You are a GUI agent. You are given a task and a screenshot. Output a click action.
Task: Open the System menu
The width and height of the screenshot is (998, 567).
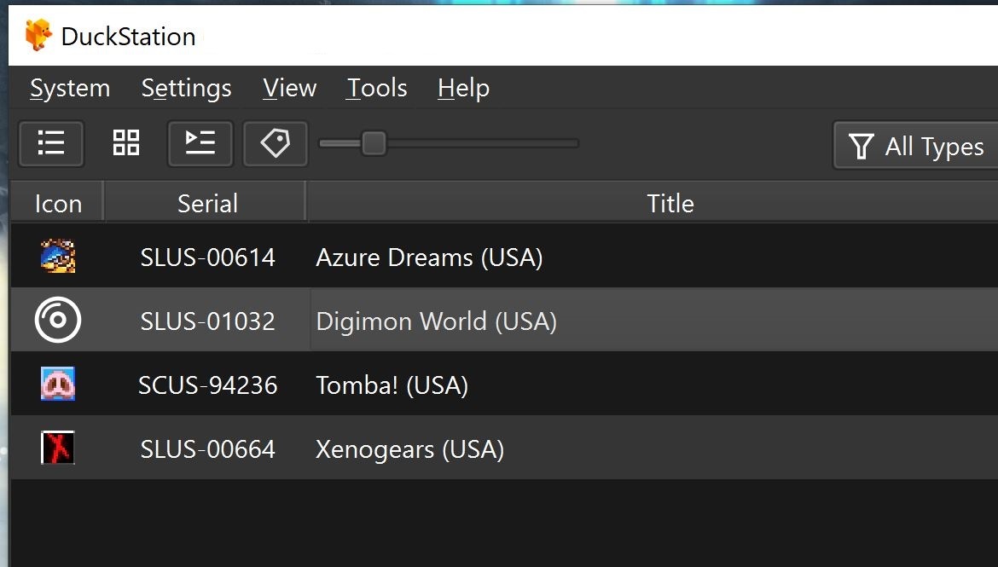click(70, 88)
